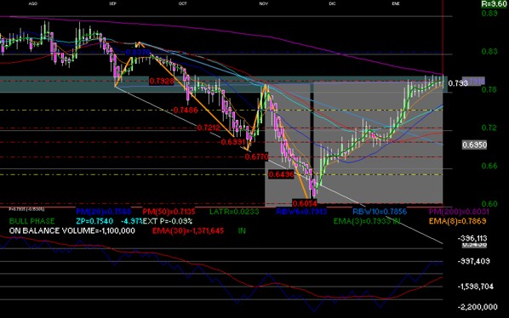Select the EMA(8)=0.7869 readout
Screen dimensions: 509x318
coord(457,221)
